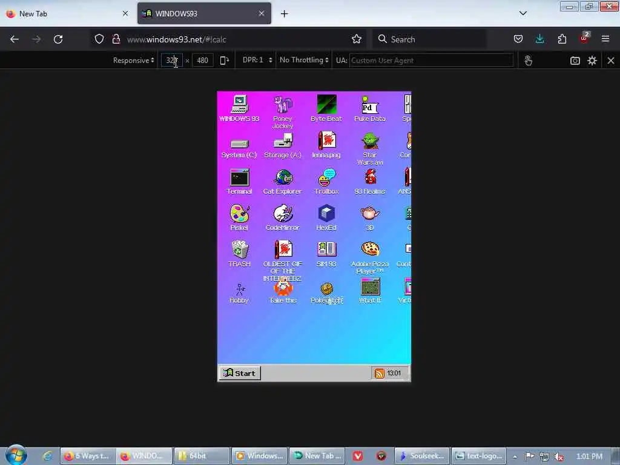Click the Custom User Agent field
Screen dimensions: 620x465
coord(431,61)
